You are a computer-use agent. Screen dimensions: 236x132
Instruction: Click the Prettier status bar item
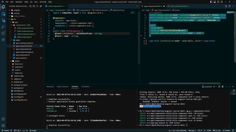point(226,131)
